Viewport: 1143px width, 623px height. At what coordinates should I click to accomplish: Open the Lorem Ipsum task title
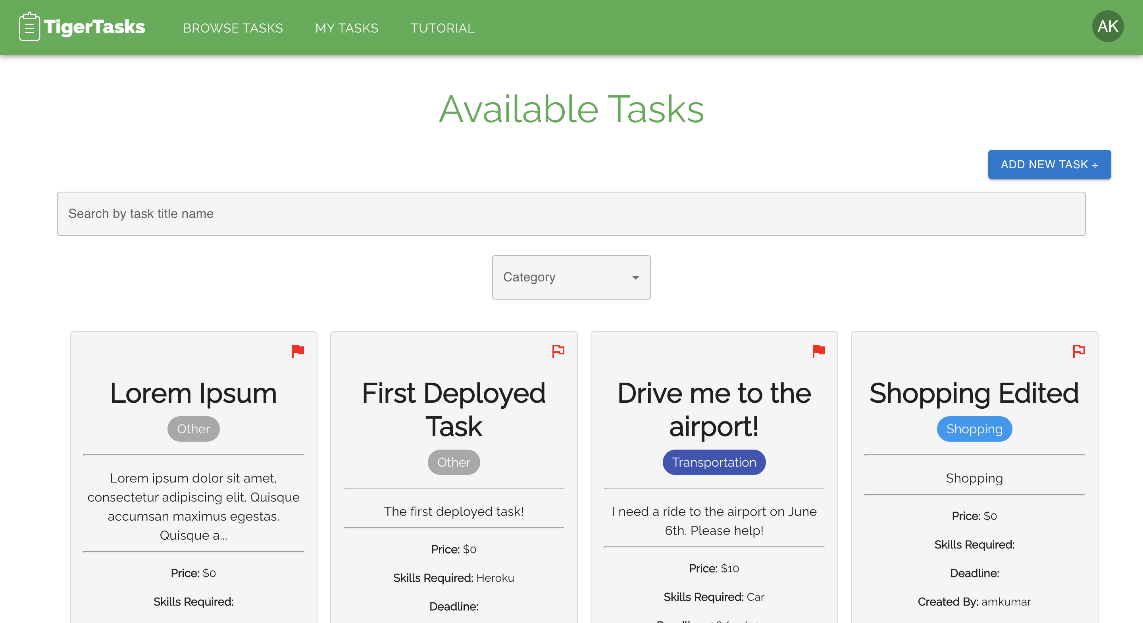[193, 394]
